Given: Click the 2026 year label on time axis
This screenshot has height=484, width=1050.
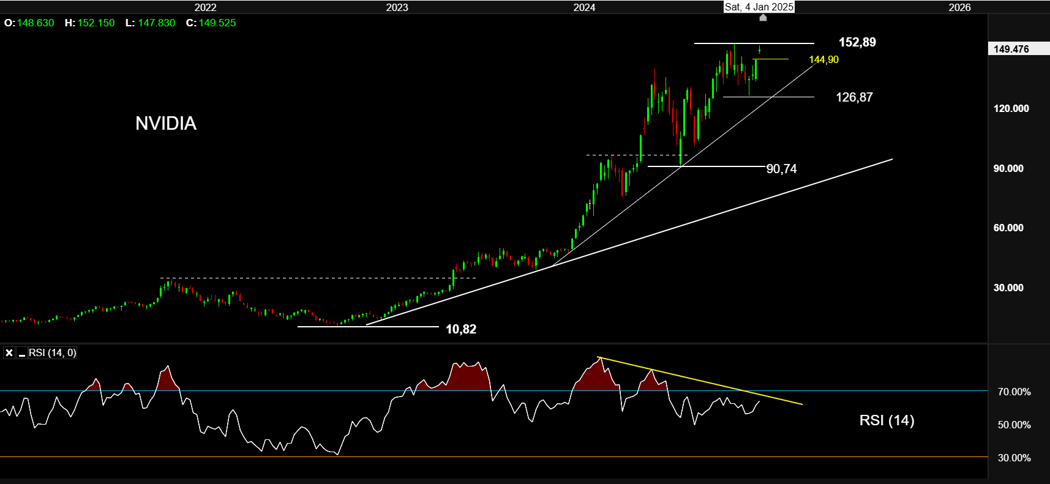Looking at the screenshot, I should (960, 7).
